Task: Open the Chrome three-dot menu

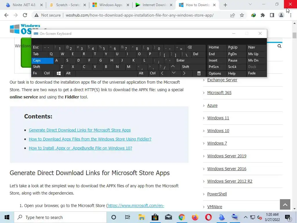Action: coord(291,15)
